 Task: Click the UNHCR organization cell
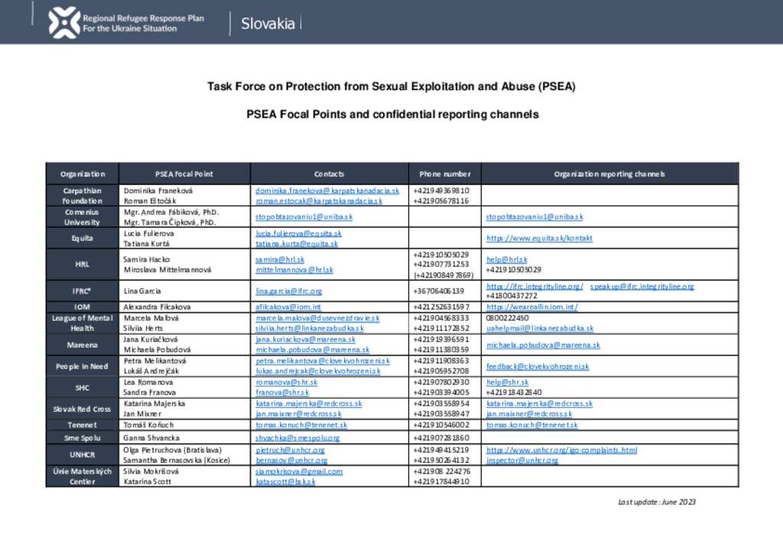coord(83,454)
